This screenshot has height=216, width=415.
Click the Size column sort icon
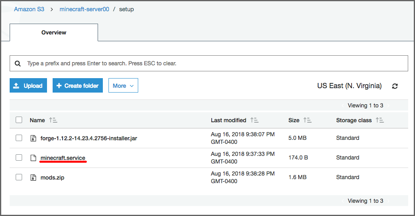pyautogui.click(x=307, y=120)
